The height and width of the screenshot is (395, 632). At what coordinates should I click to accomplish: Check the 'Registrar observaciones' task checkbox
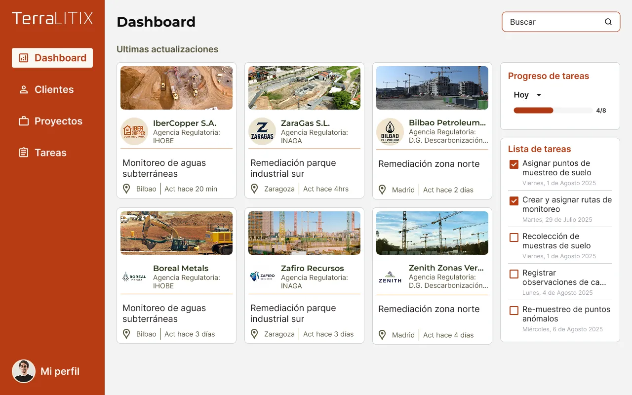click(514, 274)
